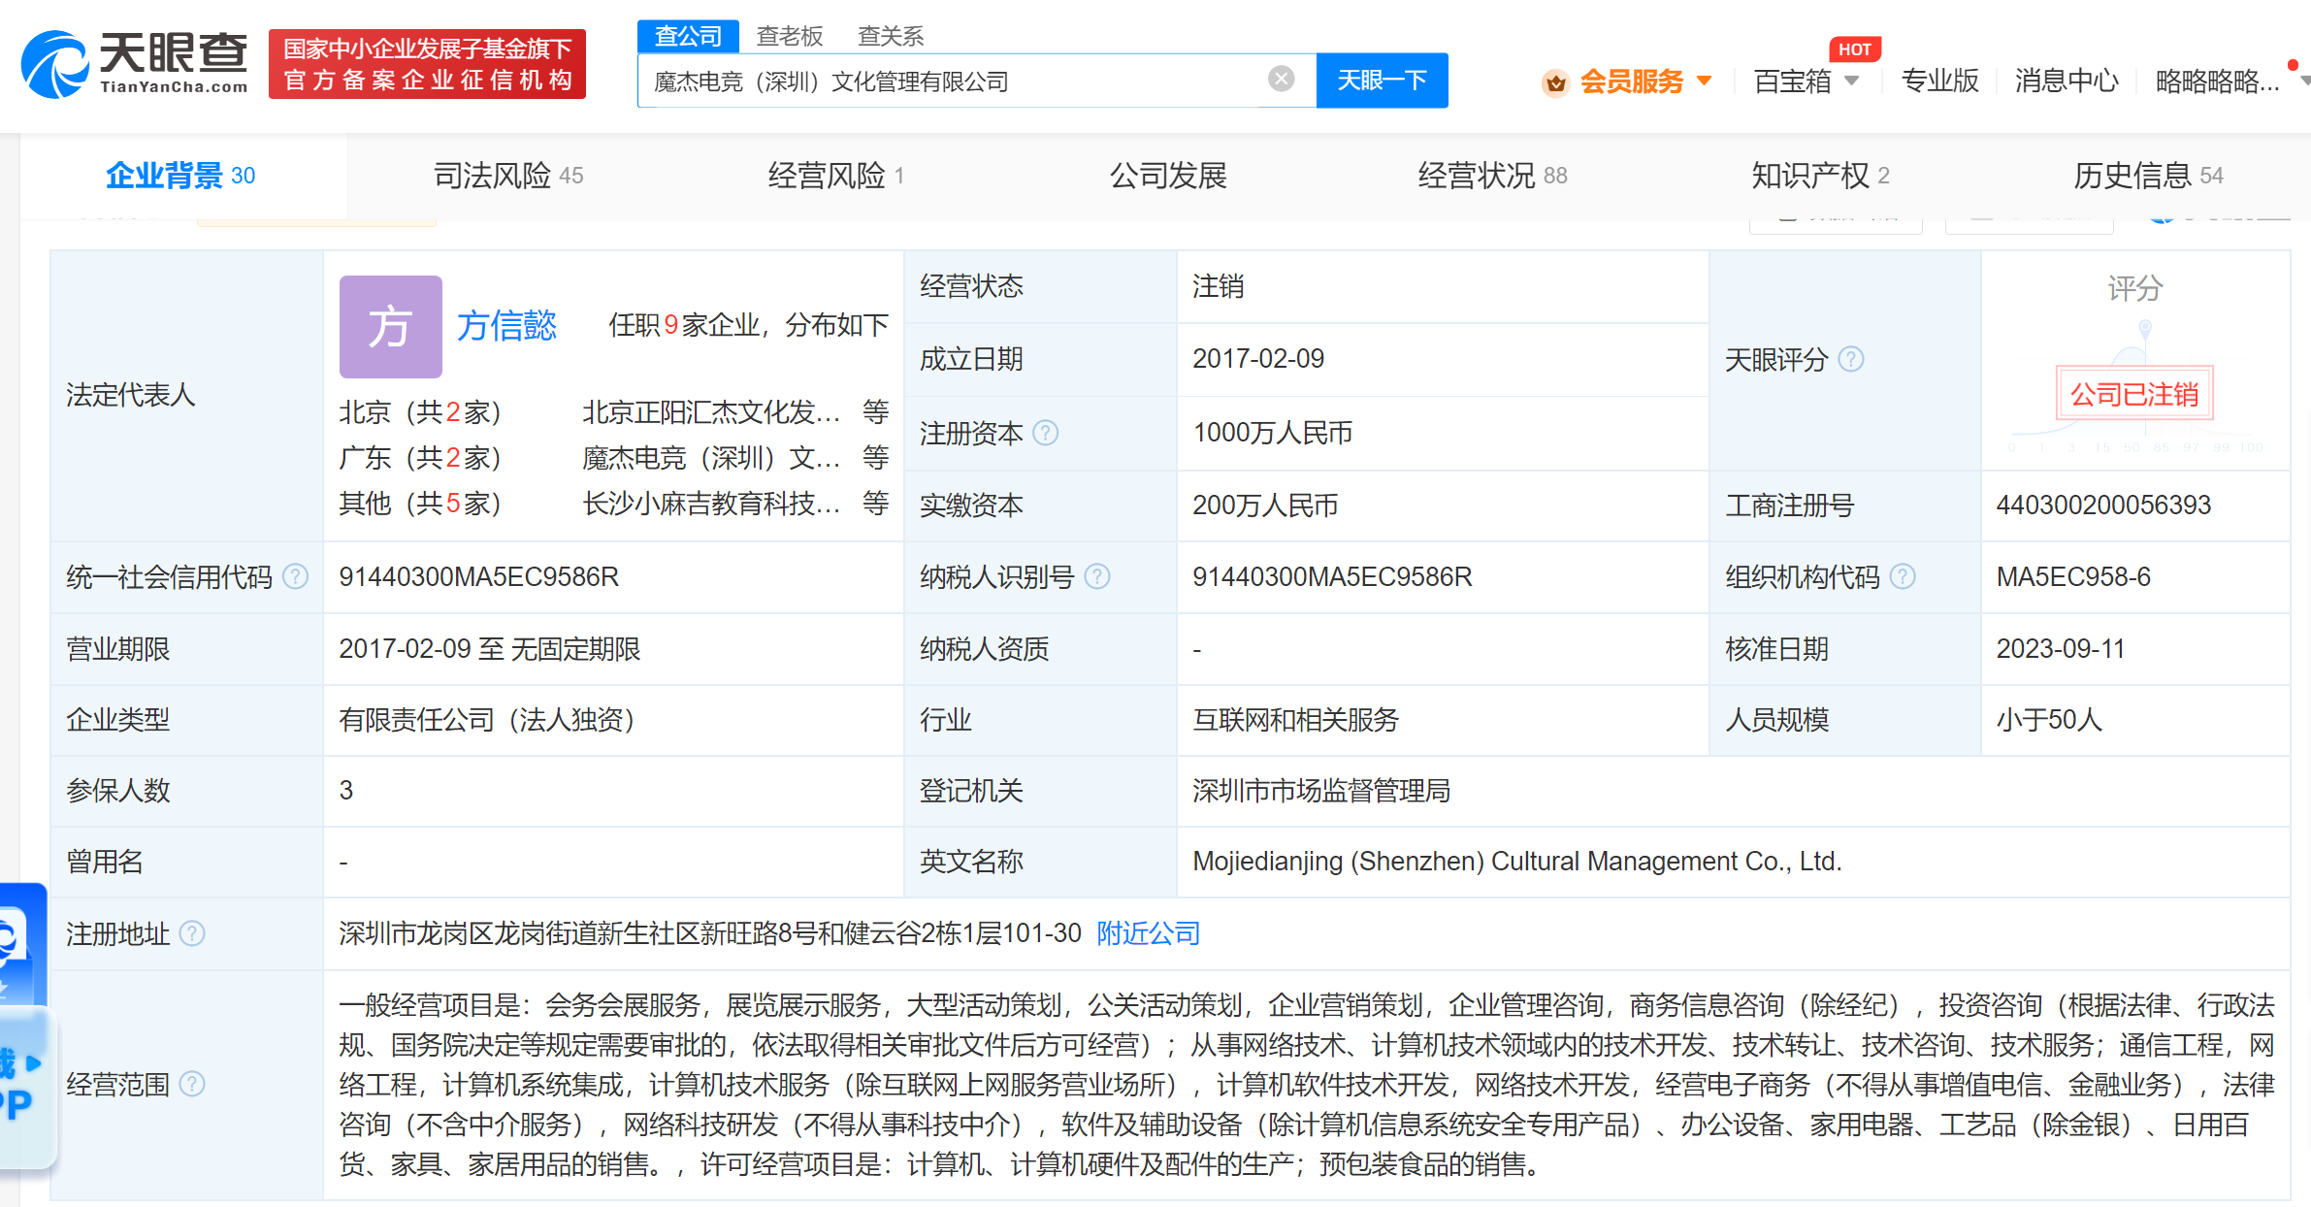The width and height of the screenshot is (2311, 1207).
Task: Select 登记机关 value 深圳市市场监督管理局
Action: 1321,791
